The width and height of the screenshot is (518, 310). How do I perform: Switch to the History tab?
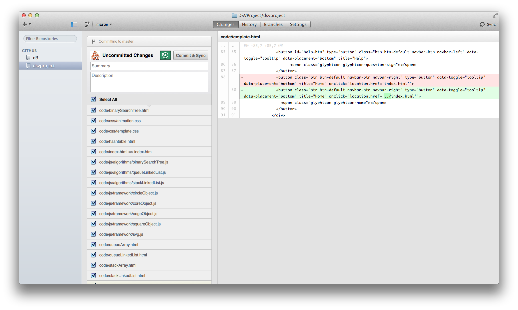click(249, 24)
